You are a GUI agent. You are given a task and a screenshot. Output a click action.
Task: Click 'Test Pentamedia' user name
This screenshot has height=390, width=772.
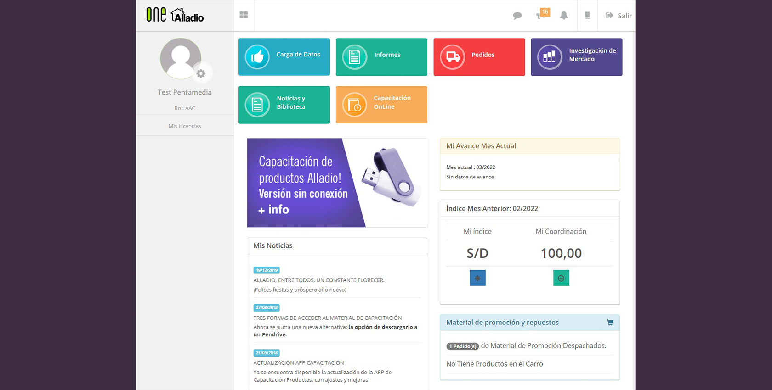(x=185, y=92)
